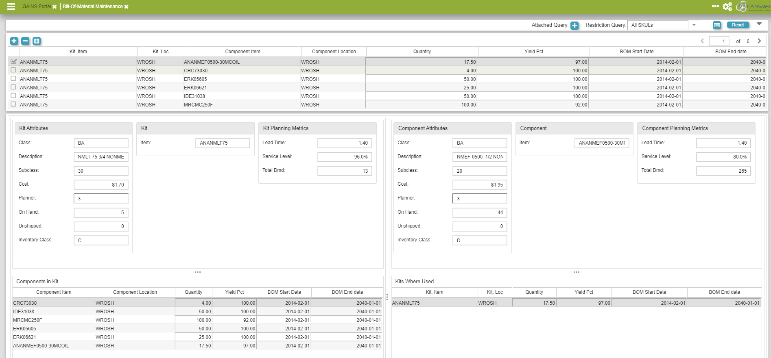Add an Attached Query with plus icon
771x358 pixels.
pos(574,26)
